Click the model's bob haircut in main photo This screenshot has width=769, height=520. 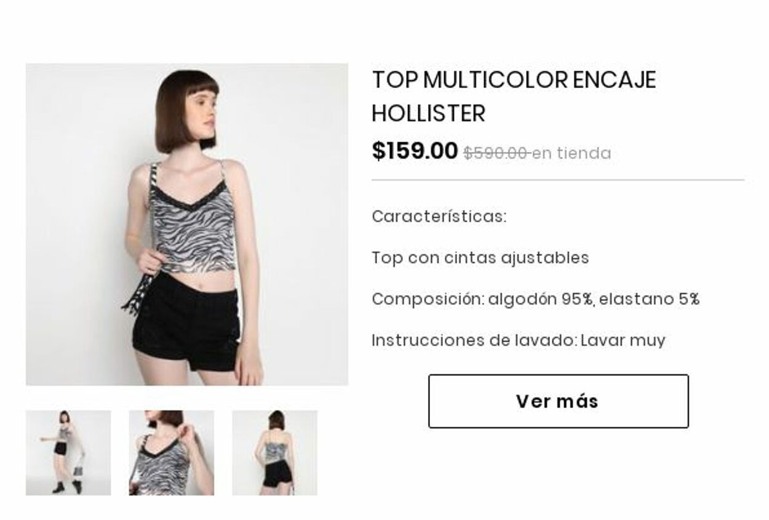coord(186,111)
